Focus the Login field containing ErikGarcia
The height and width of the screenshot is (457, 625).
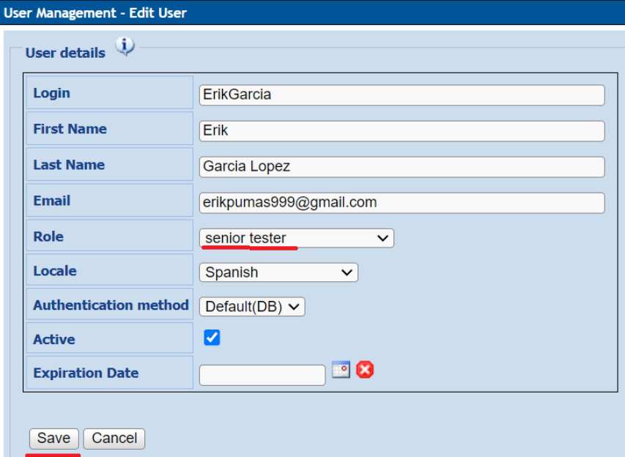click(402, 94)
